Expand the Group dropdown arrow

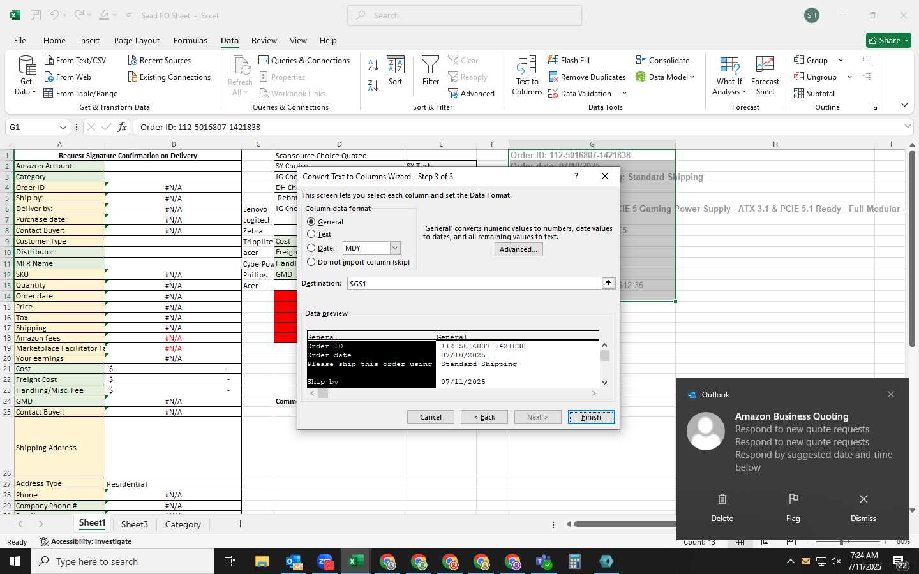coord(841,60)
